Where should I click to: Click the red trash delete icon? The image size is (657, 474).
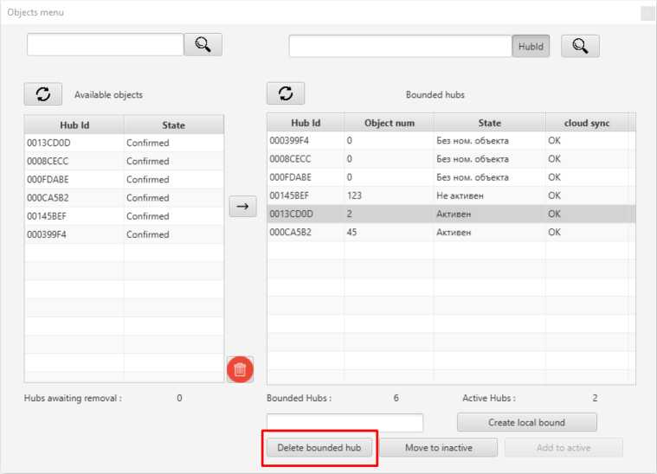click(240, 369)
